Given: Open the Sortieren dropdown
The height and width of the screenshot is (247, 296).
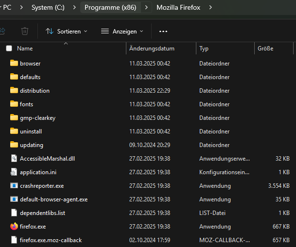Looking at the screenshot, I should (67, 31).
